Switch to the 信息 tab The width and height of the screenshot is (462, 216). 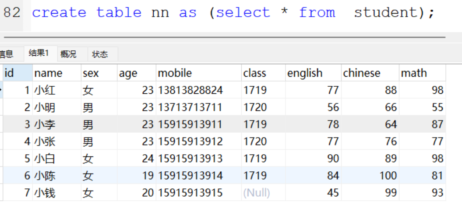[6, 54]
